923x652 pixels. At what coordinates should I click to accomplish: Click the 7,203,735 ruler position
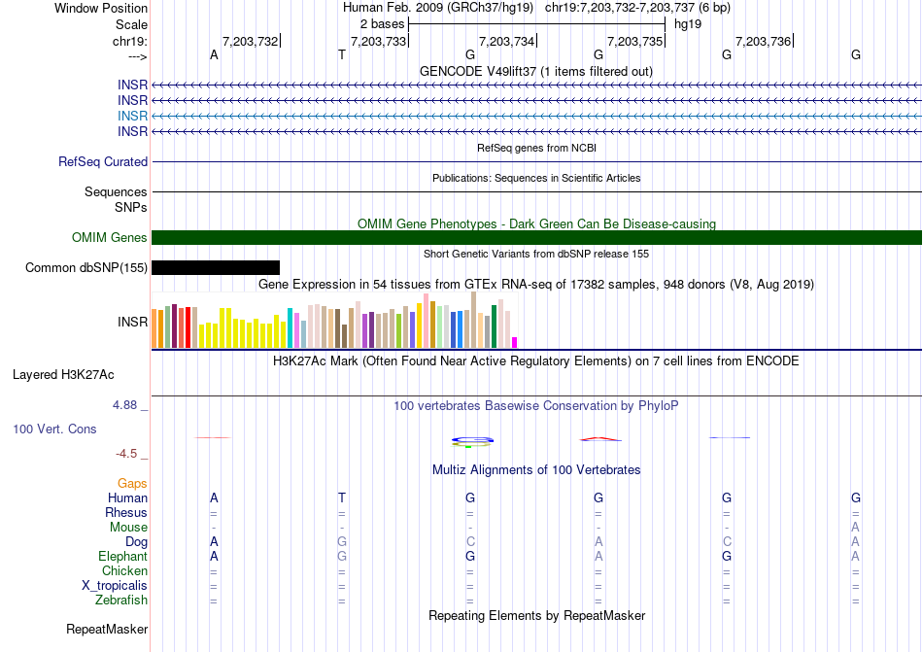coord(635,41)
